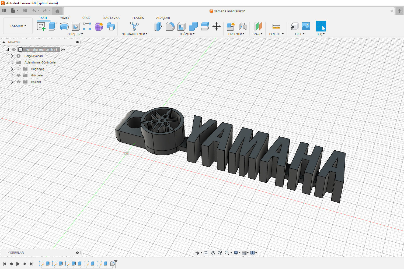Open the data panel grid icon

click(4, 10)
